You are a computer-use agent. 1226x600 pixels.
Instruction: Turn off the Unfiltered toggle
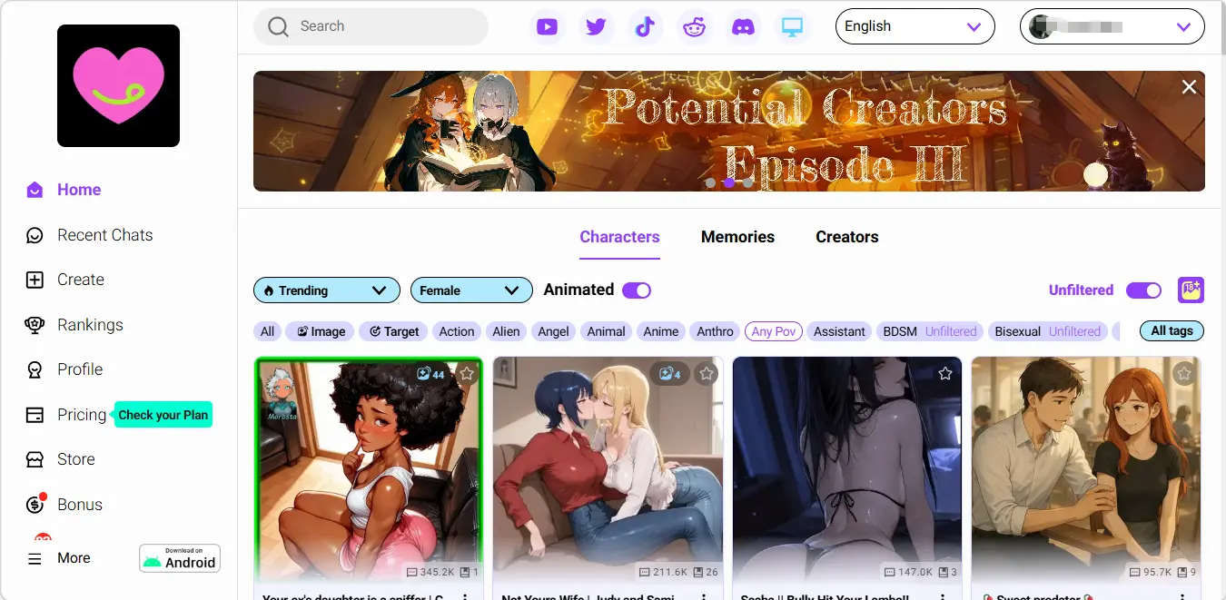point(1144,290)
